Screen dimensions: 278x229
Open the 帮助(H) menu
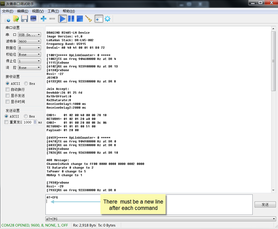pyautogui.click(x=69, y=11)
